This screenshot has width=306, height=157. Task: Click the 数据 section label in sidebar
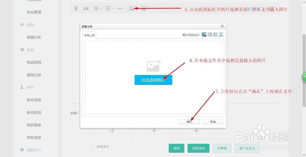click(30, 25)
